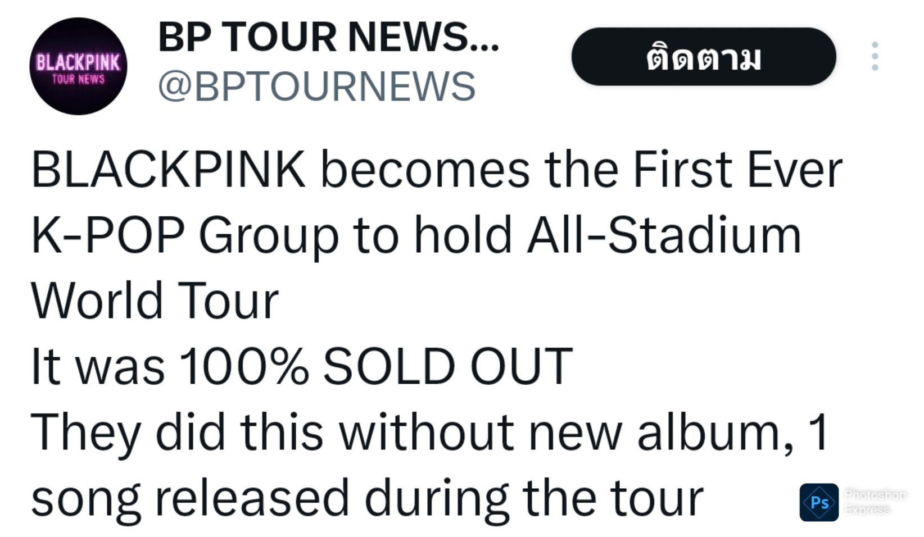Viewport: 924px width, 537px height.
Task: Click the SOLD OUT text in the tweet
Action: [x=447, y=367]
